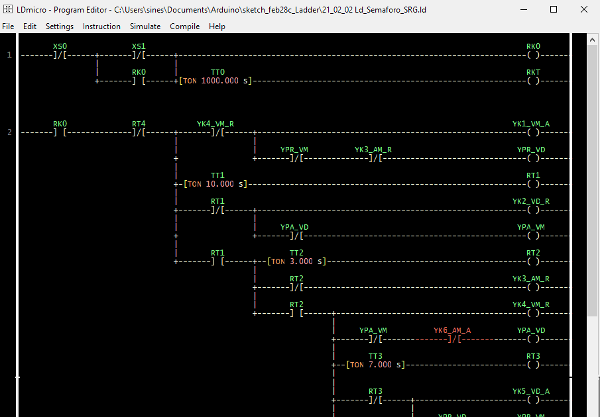Open the File menu
600x417 pixels.
pyautogui.click(x=8, y=26)
